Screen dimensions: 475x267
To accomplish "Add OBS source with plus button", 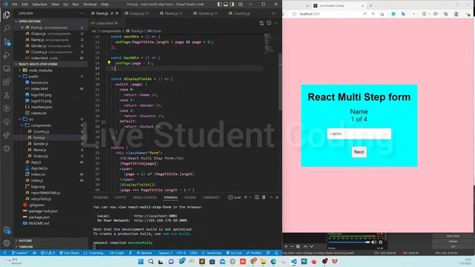I will [286, 246].
